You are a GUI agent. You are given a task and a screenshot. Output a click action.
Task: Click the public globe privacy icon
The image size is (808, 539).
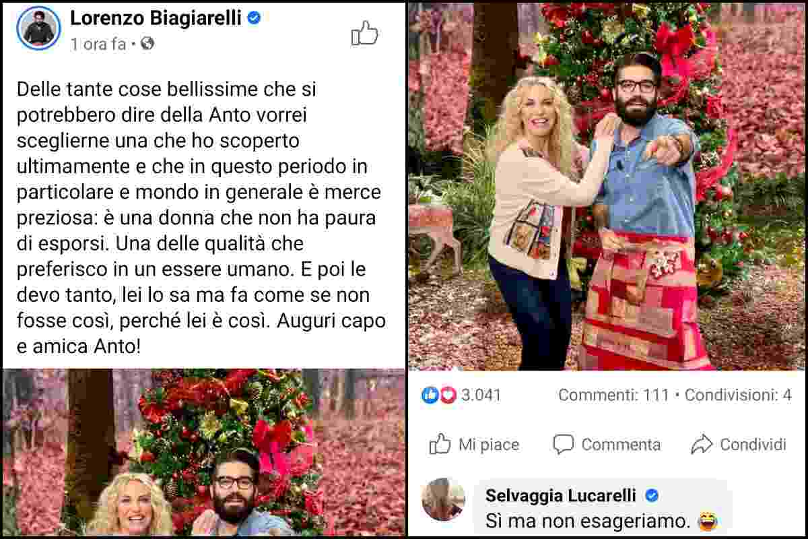click(147, 44)
